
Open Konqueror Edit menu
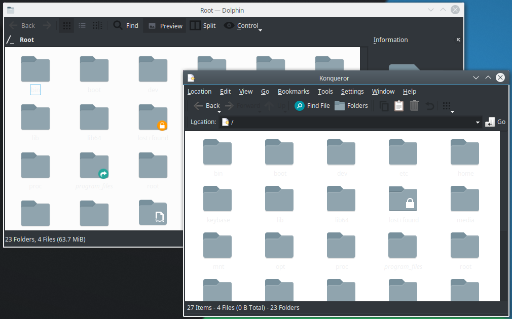(x=225, y=91)
